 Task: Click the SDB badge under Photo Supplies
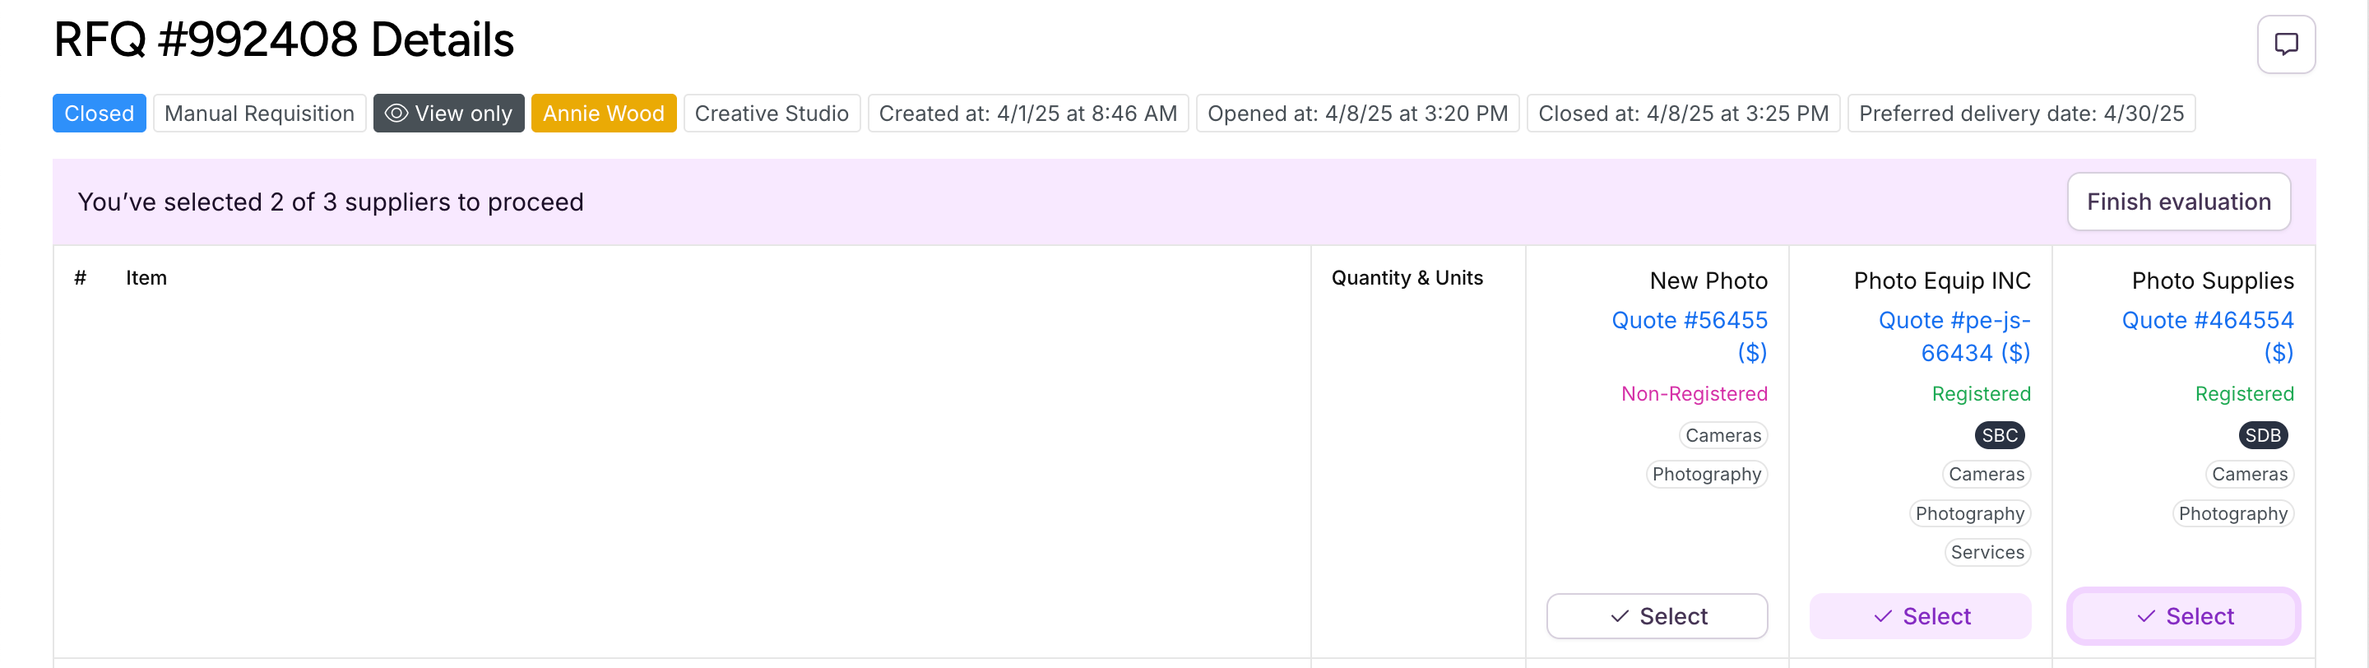point(2262,435)
